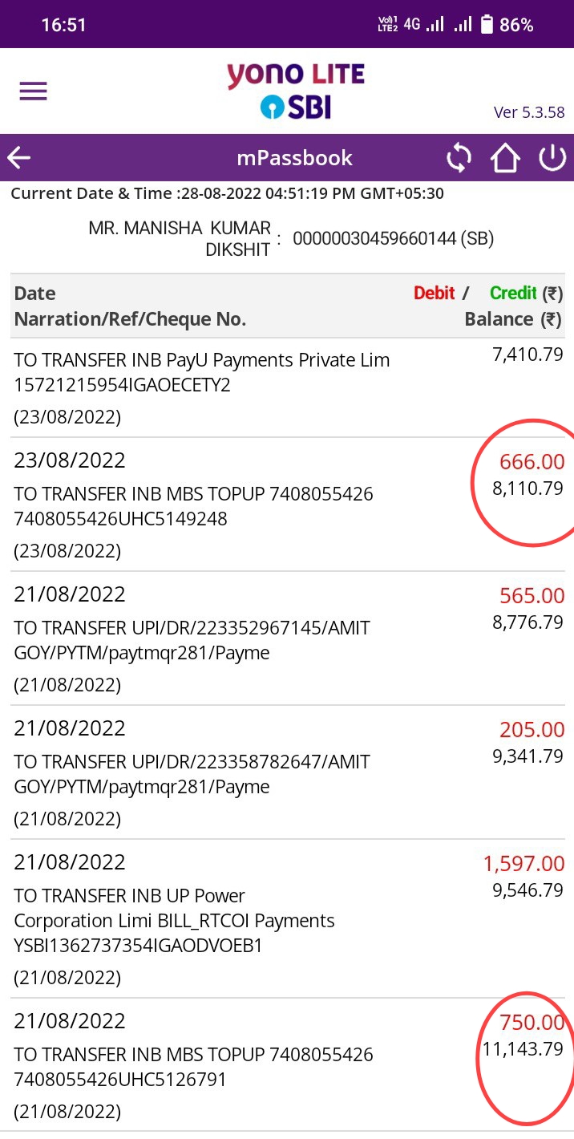574x1139 pixels.
Task: Tap the 4G signal indicator
Action: click(x=411, y=24)
